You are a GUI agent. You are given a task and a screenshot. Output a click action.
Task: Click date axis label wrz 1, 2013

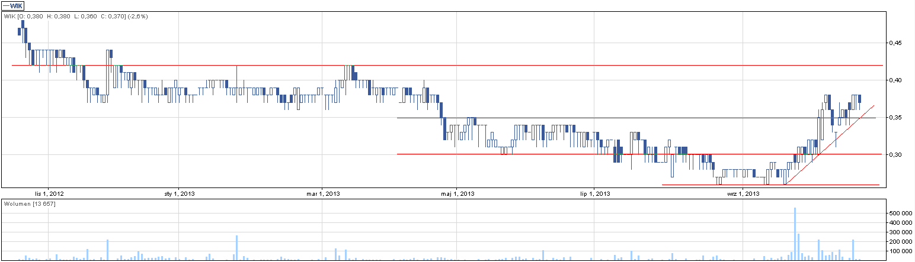coord(743,193)
